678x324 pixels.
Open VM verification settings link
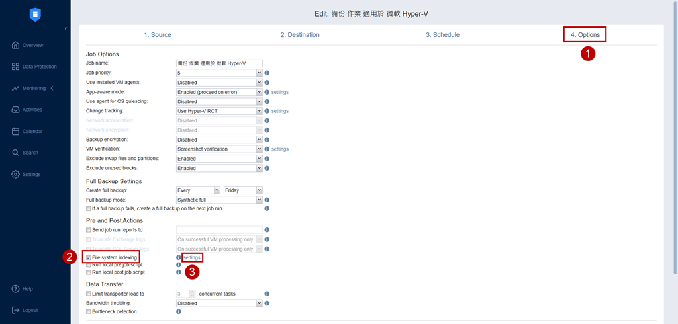click(280, 149)
